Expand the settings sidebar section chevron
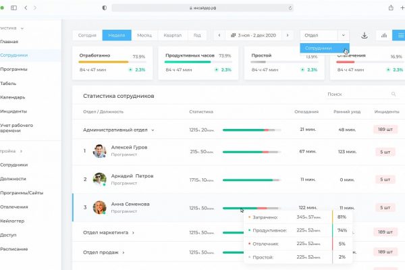 point(21,151)
